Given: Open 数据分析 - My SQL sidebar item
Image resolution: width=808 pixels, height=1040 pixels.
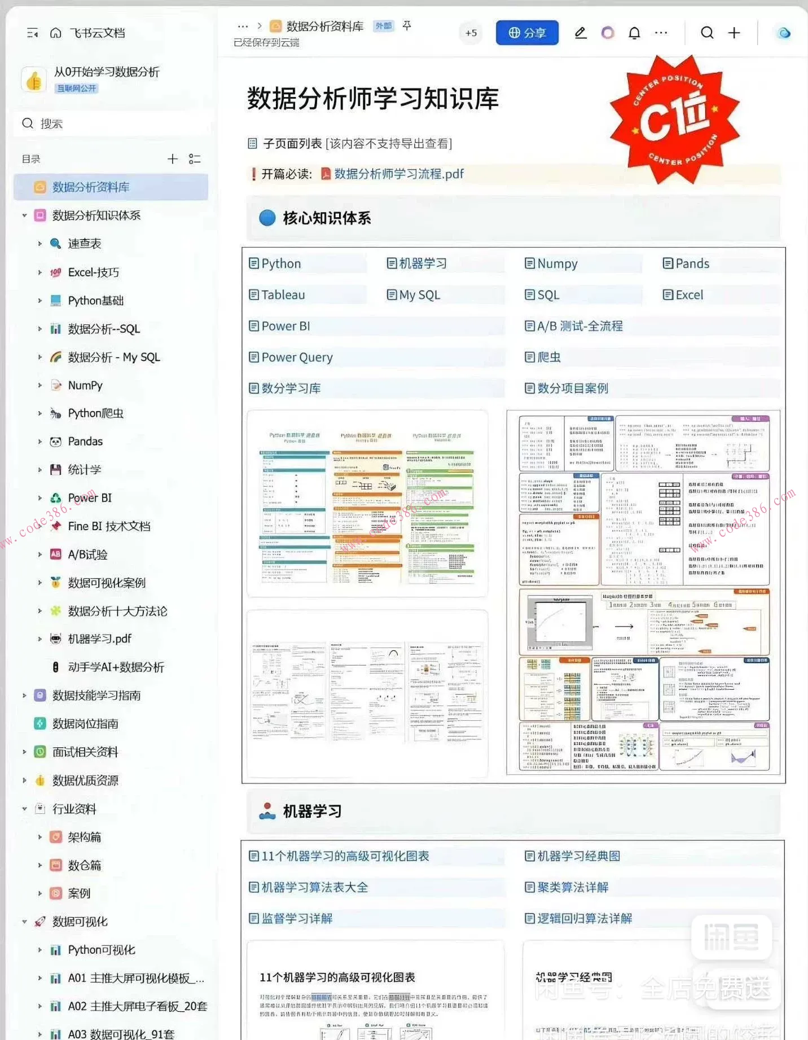Looking at the screenshot, I should tap(114, 356).
